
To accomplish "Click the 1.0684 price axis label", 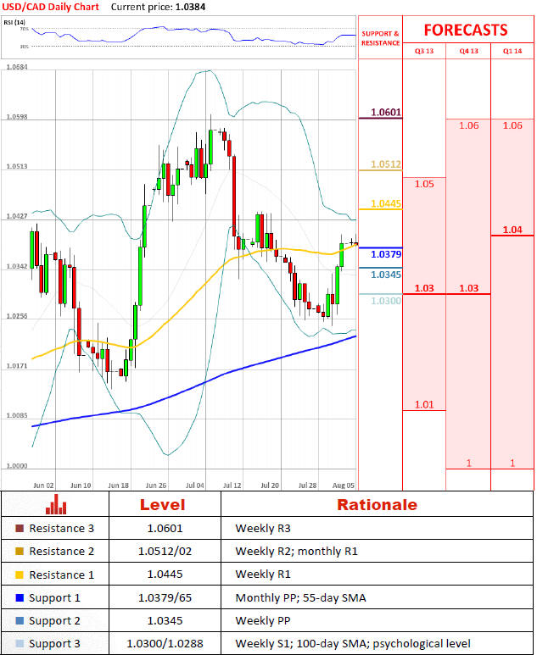I will click(x=17, y=67).
